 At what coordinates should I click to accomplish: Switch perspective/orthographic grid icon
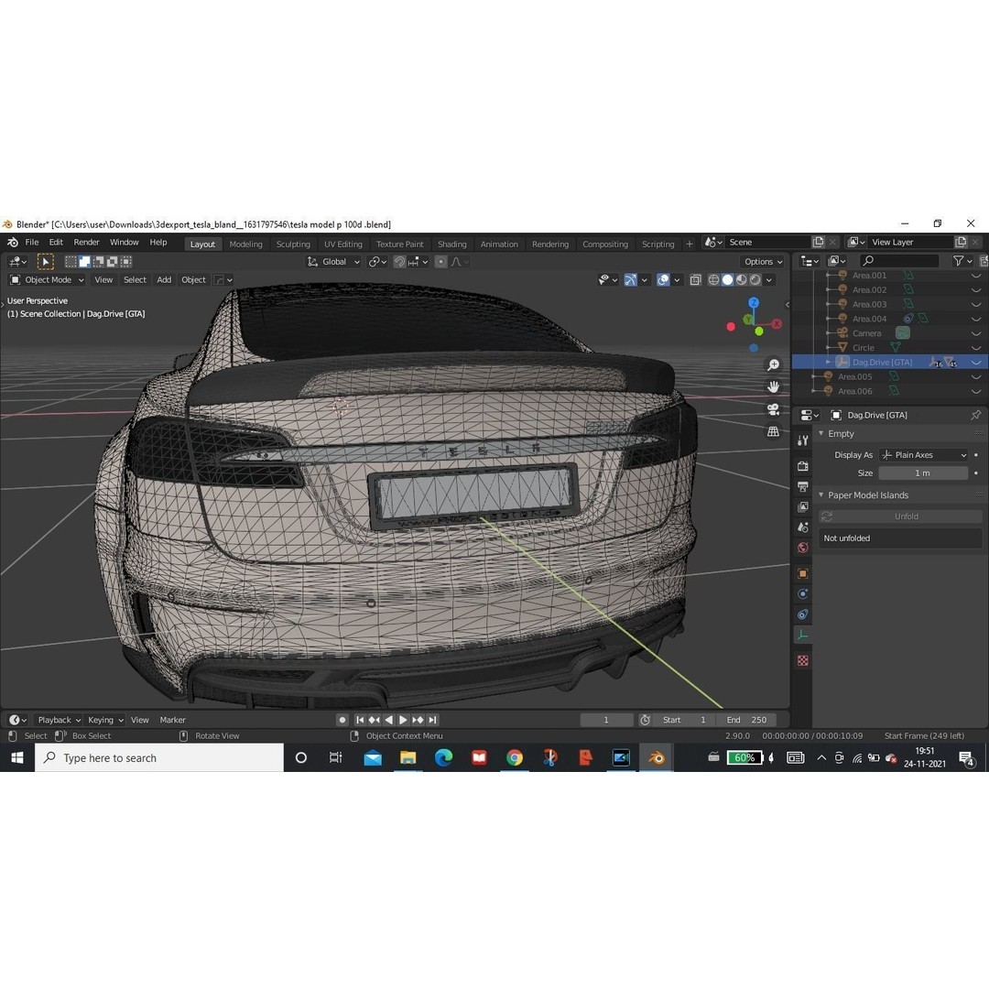pos(773,431)
